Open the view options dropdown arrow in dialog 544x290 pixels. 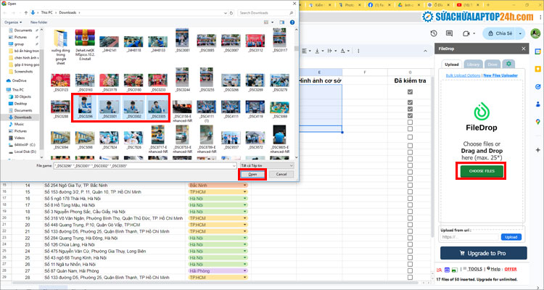pyautogui.click(x=272, y=22)
